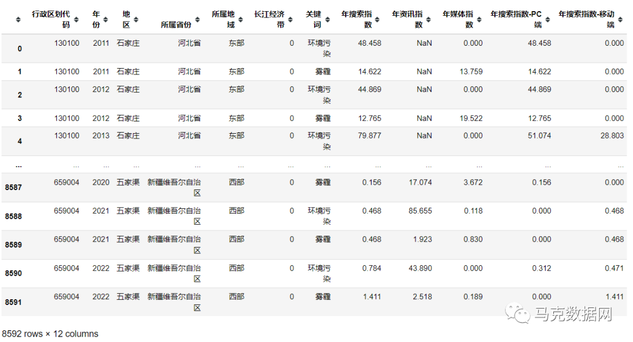Image resolution: width=633 pixels, height=342 pixels.
Task: Sort by 年搜索指数-PC端 column arrows
Action: 548,19
